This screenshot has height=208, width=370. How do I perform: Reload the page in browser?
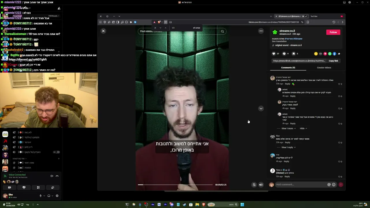coord(334,22)
